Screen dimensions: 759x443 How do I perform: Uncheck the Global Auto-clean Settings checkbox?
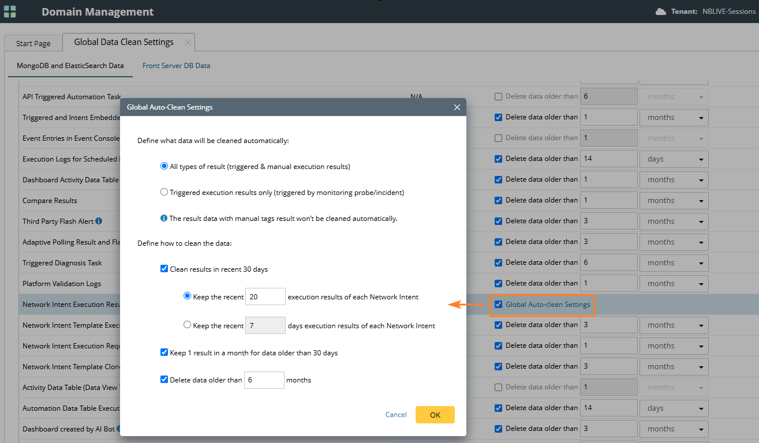[x=499, y=305]
